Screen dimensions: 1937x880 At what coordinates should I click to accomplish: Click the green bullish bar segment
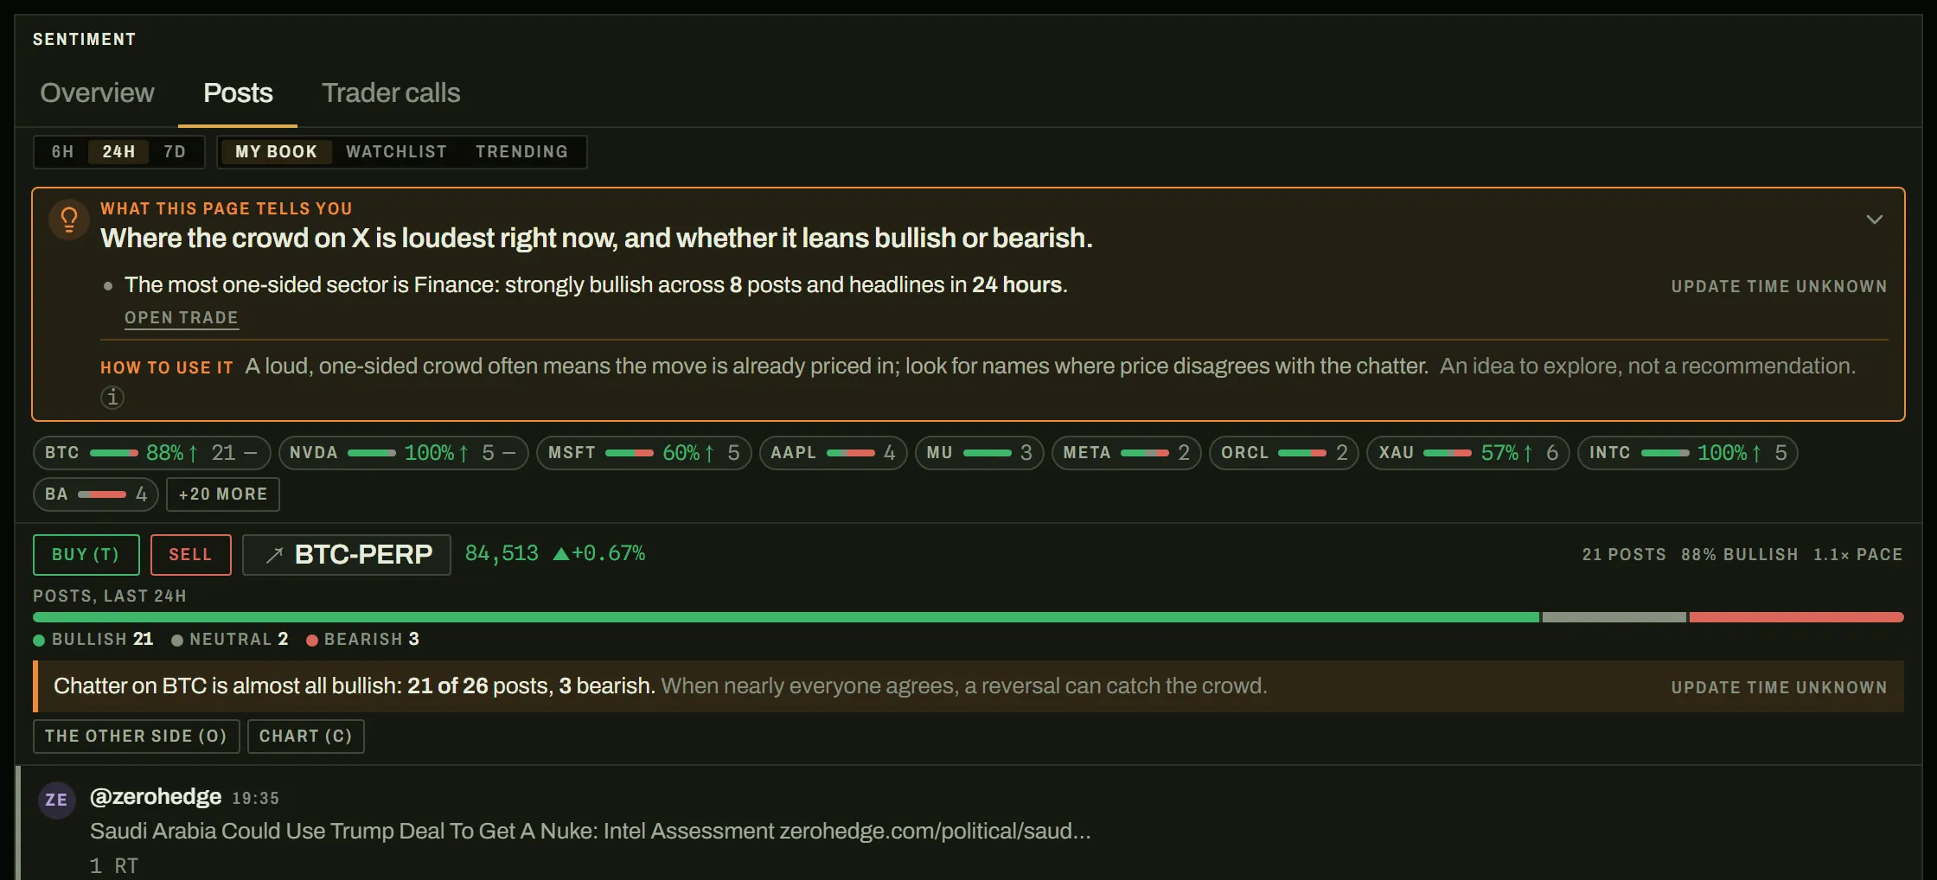coord(786,617)
